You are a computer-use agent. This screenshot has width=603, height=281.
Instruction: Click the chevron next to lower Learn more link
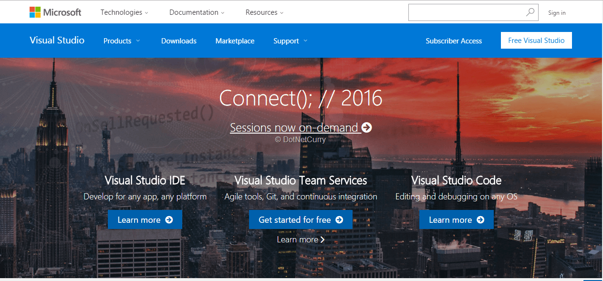(x=323, y=239)
